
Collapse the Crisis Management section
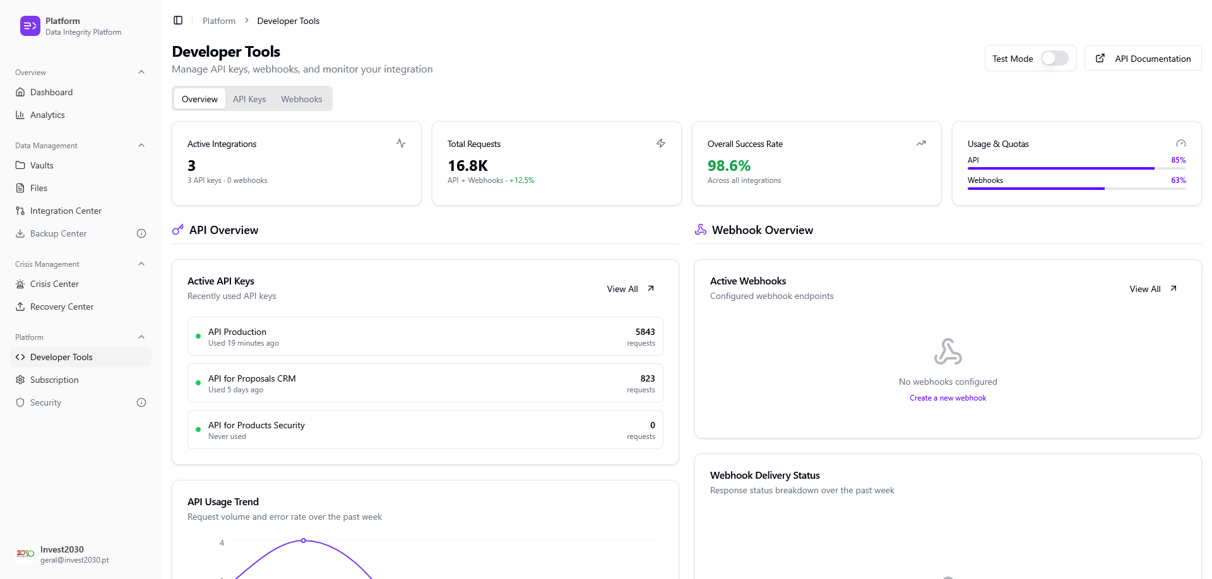point(141,264)
